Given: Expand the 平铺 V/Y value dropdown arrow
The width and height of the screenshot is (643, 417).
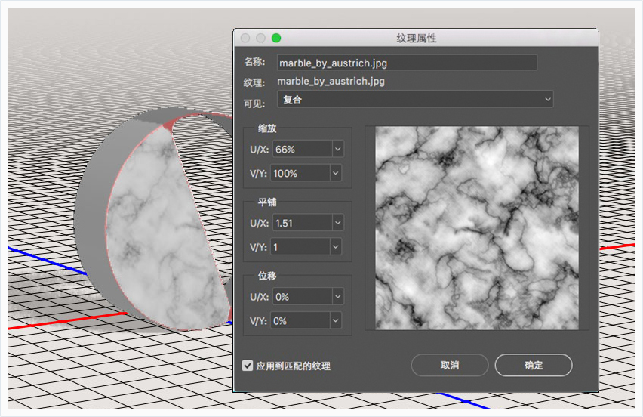Looking at the screenshot, I should (336, 247).
